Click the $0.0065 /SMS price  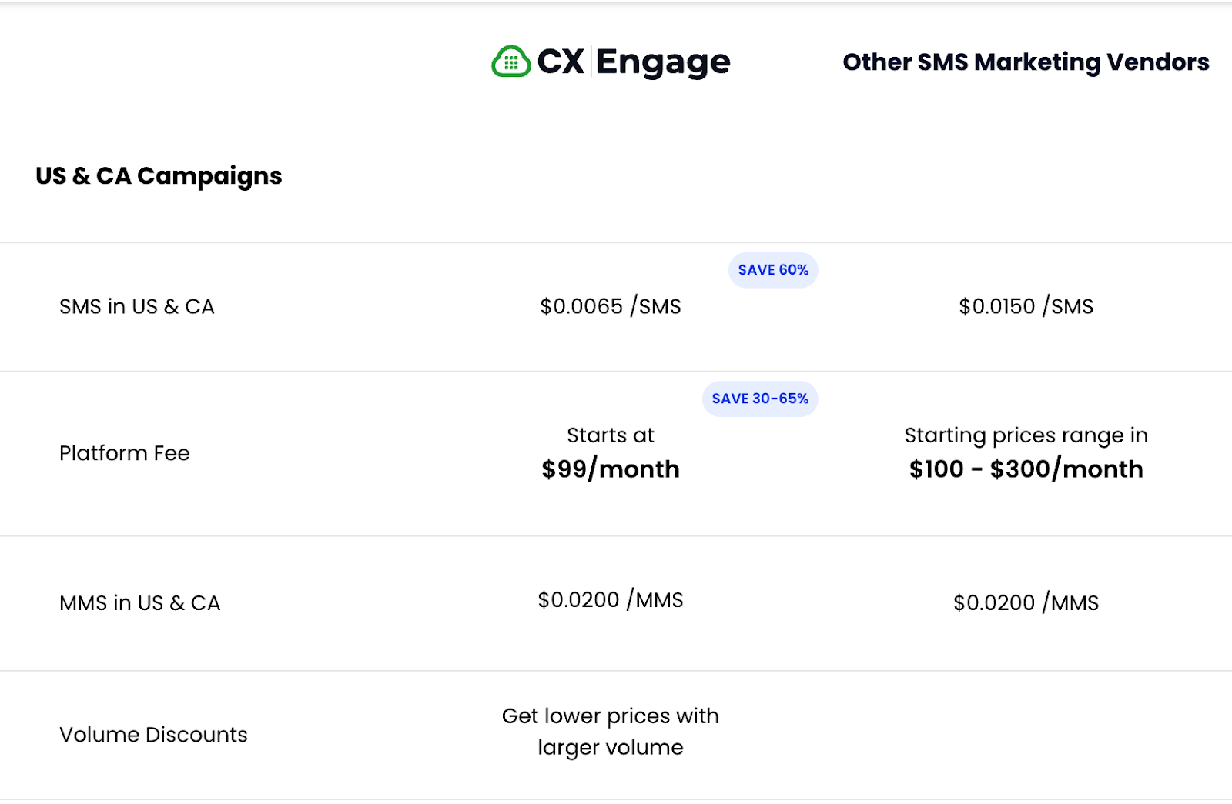click(611, 306)
